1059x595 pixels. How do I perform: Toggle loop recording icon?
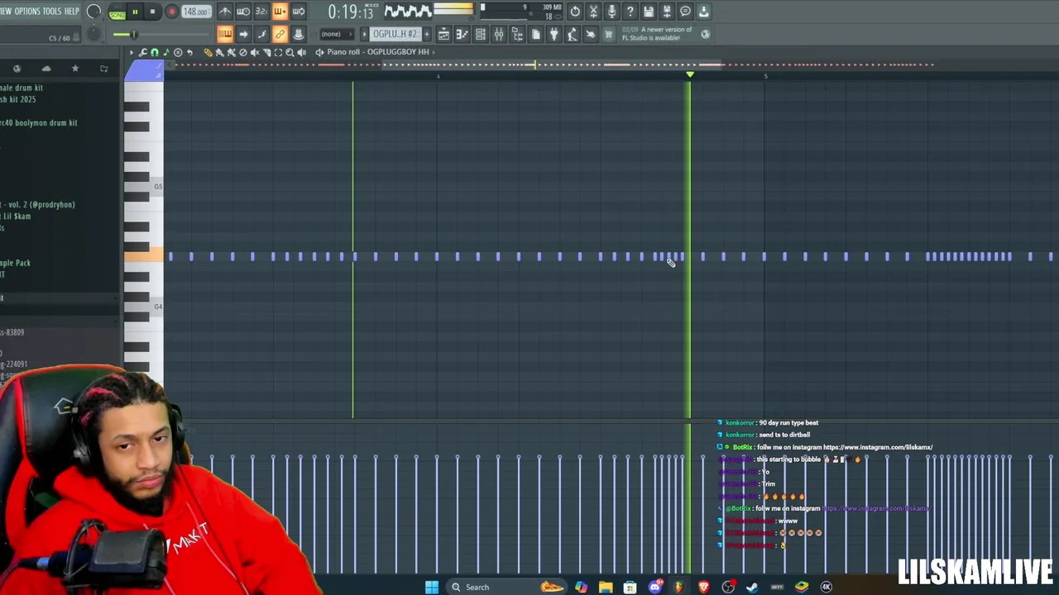tap(298, 12)
